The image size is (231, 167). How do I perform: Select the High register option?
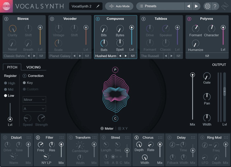10,83
